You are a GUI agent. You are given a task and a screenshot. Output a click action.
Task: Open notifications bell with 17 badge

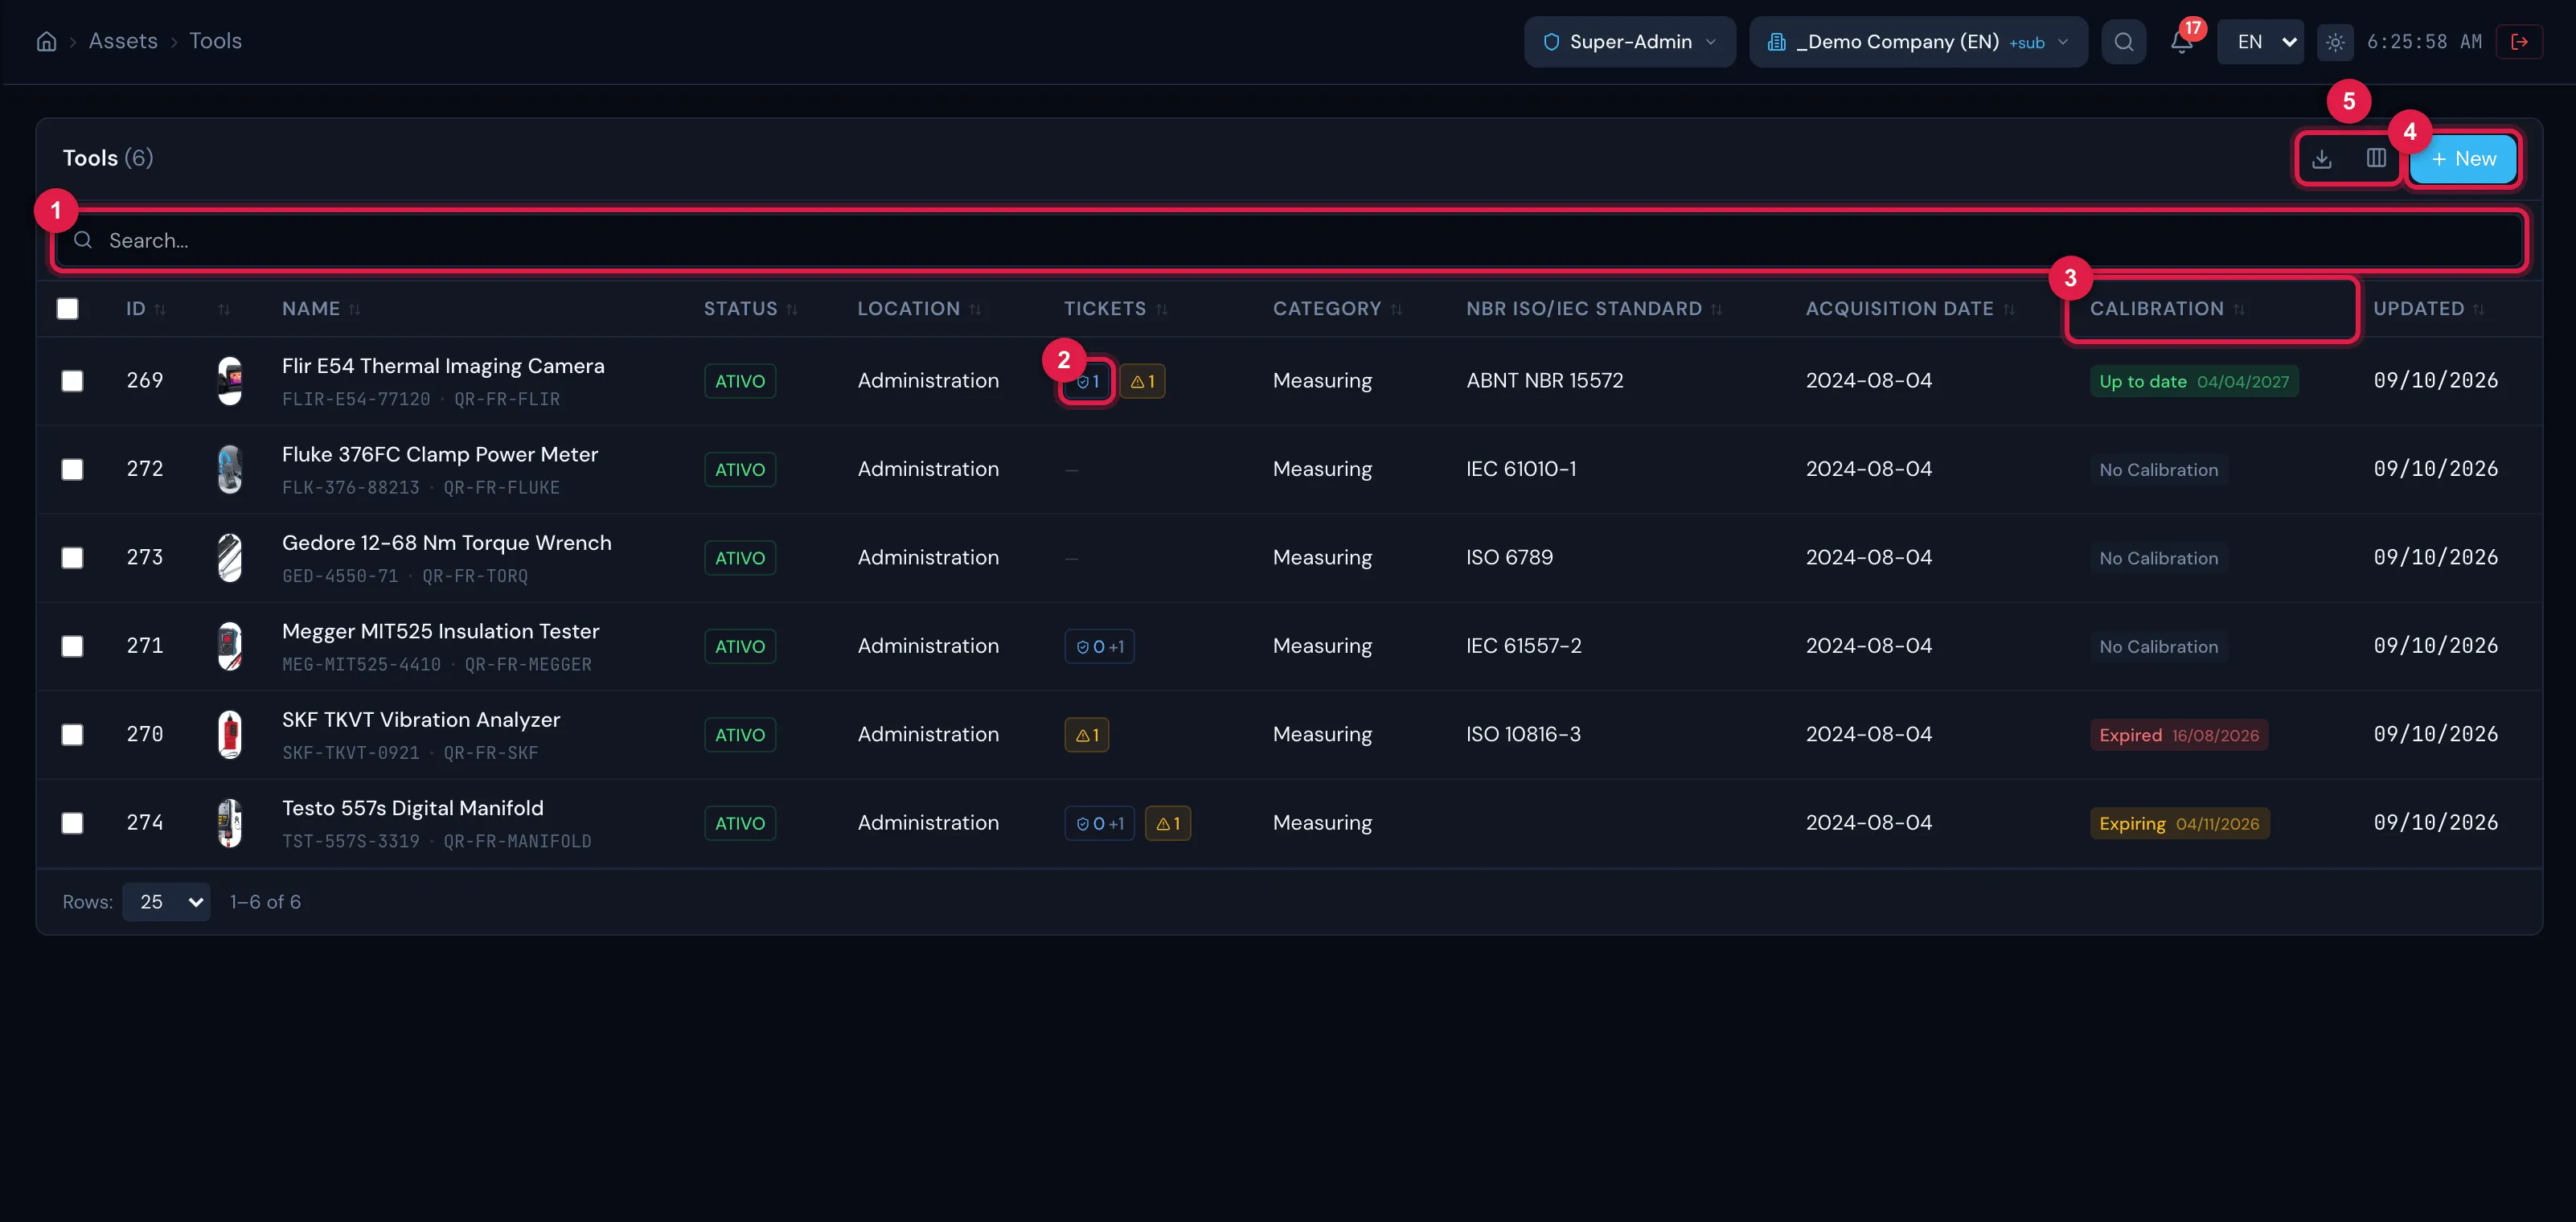coord(2181,42)
